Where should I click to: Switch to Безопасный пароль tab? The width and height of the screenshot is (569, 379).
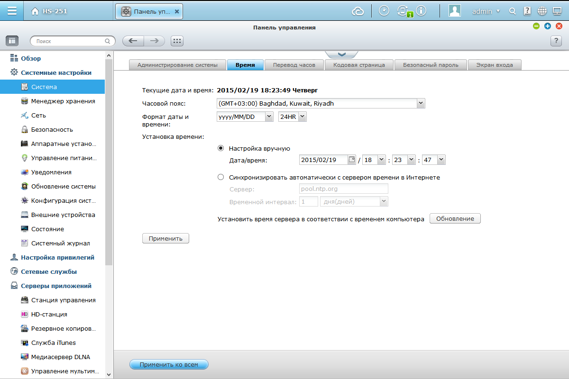tap(431, 65)
